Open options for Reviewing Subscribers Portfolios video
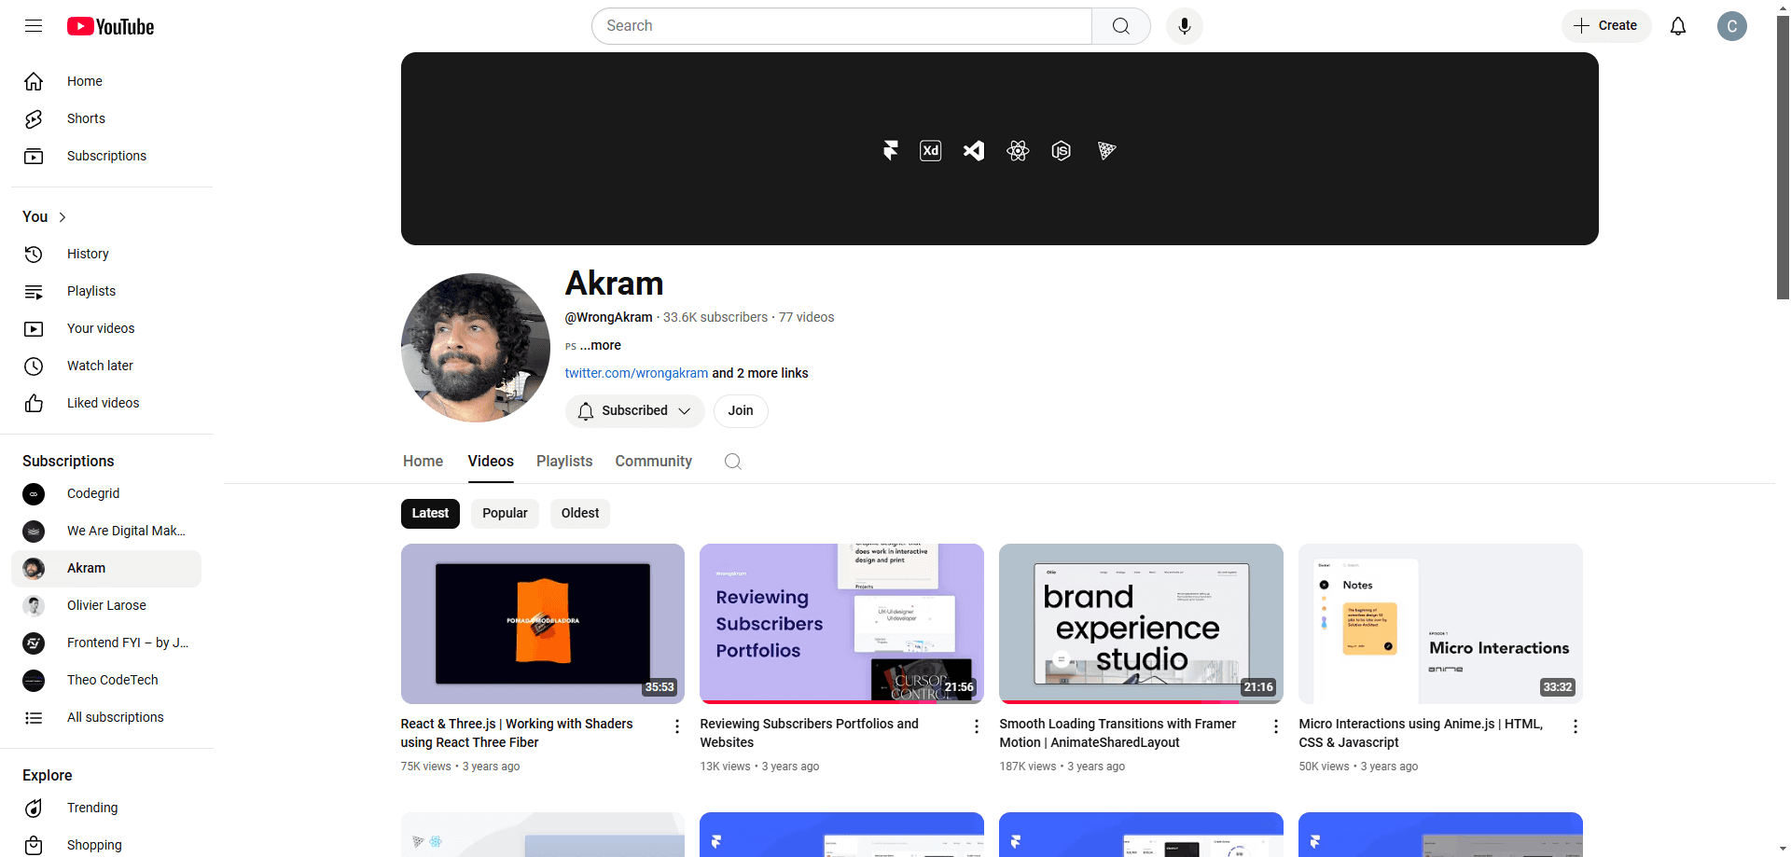 (976, 726)
